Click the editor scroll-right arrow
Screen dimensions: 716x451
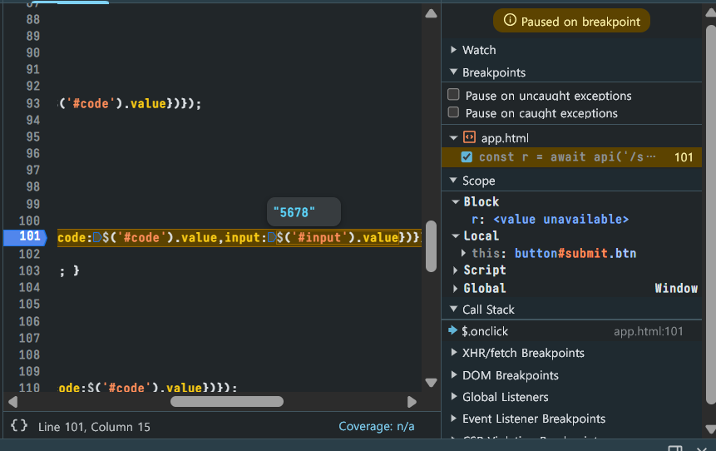pos(412,402)
